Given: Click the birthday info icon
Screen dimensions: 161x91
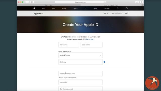Looking at the screenshot, I should point(104,62).
